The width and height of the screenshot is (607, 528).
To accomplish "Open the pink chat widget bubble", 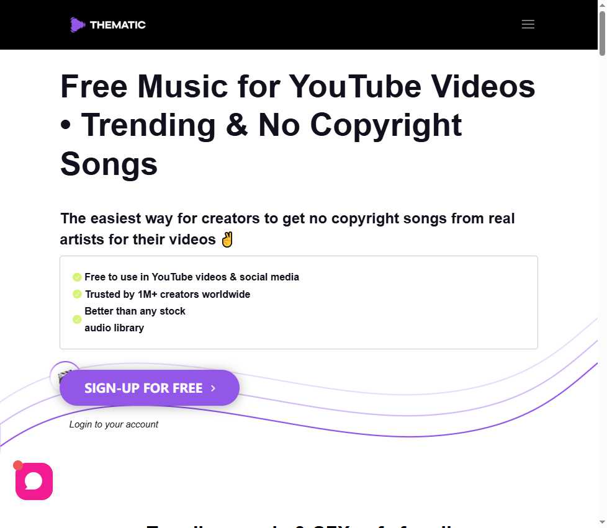I will point(34,481).
